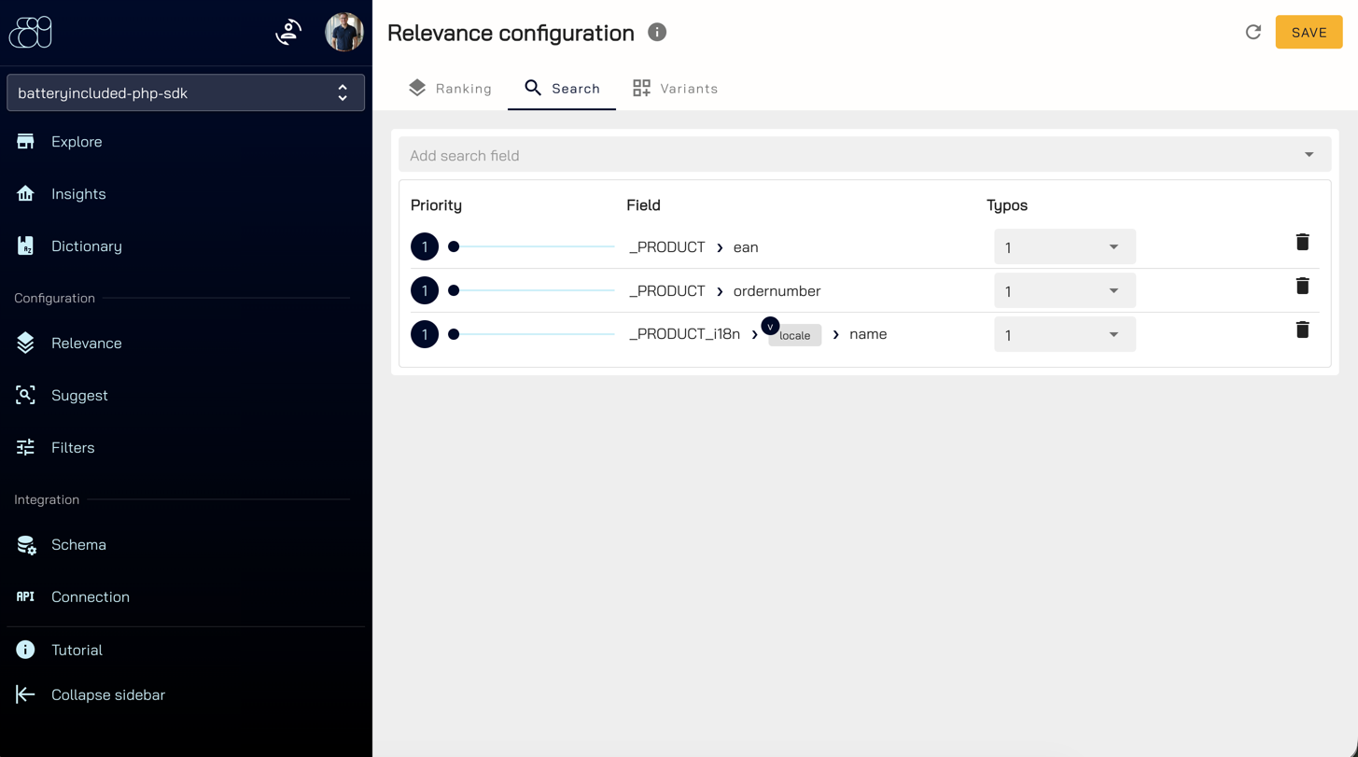This screenshot has width=1358, height=757.
Task: Open the user profile avatar
Action: [343, 33]
